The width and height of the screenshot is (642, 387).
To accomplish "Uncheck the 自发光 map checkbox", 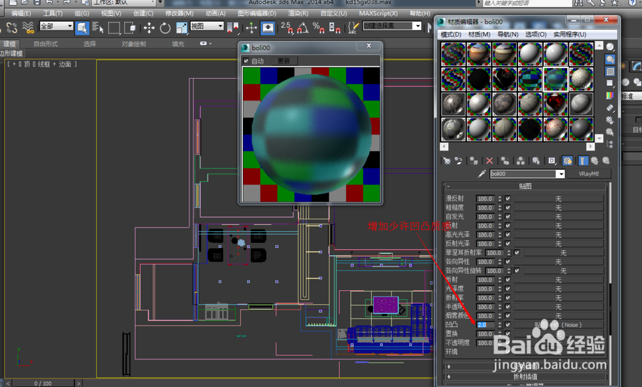I will pos(508,217).
